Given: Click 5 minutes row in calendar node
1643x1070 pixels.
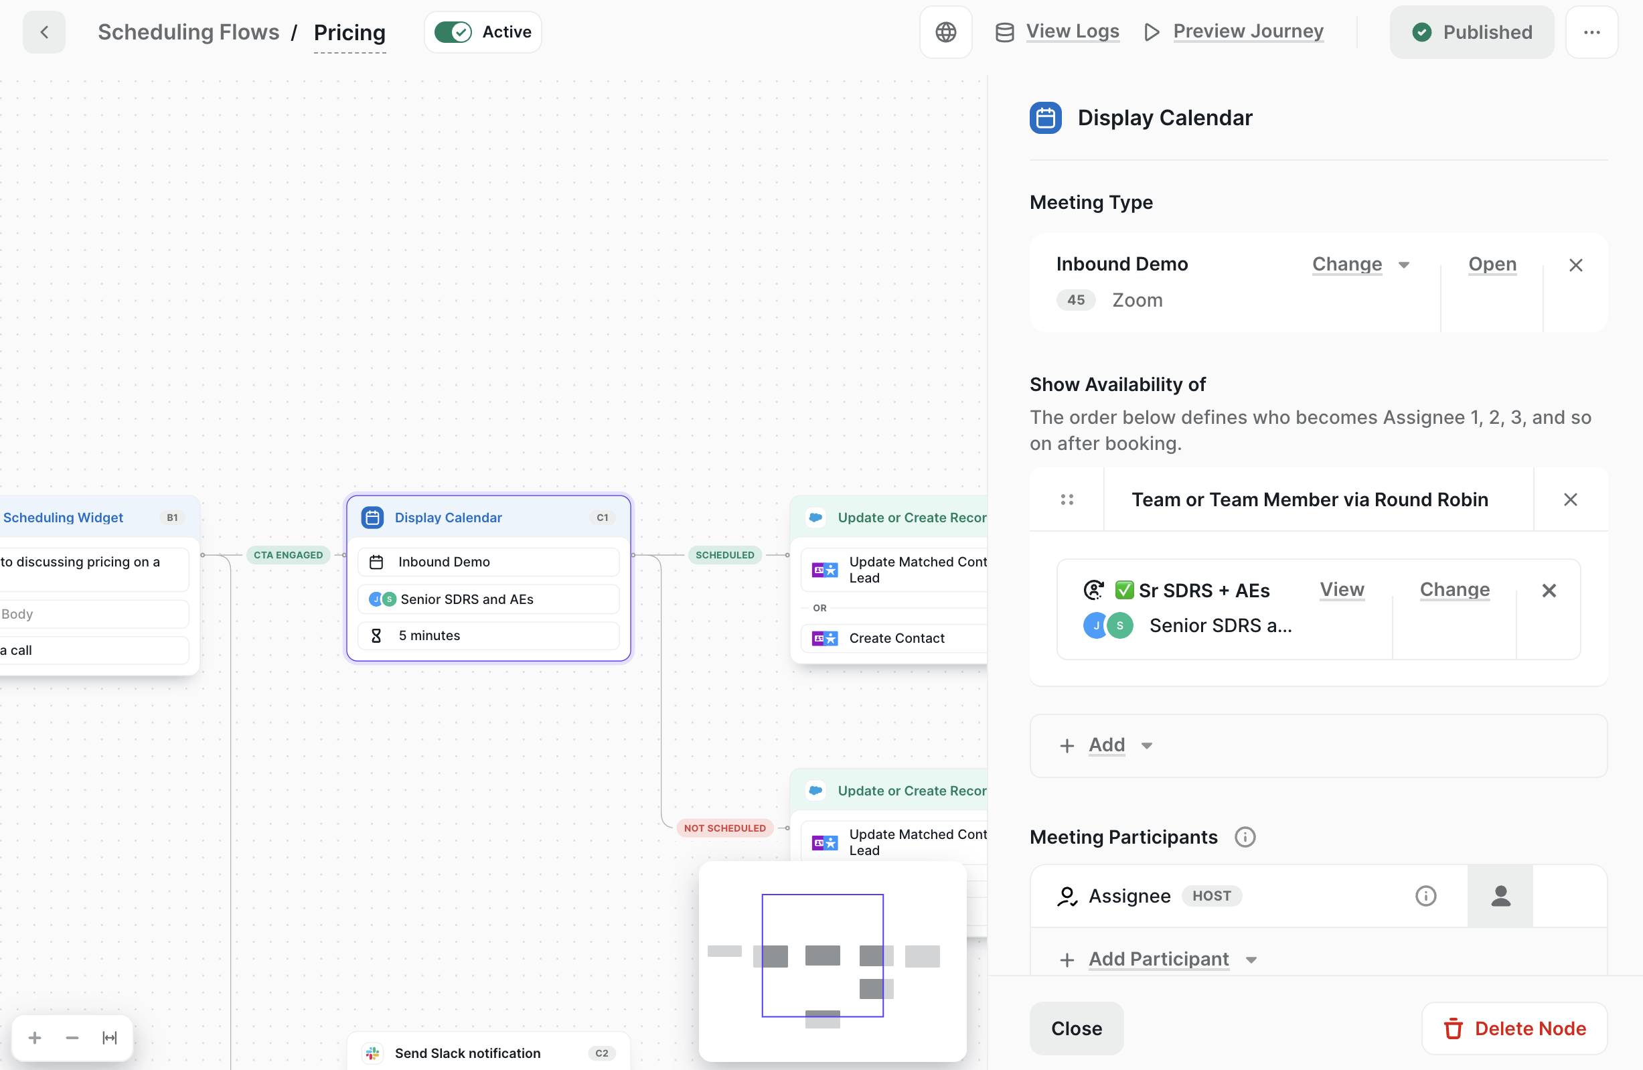Looking at the screenshot, I should [x=488, y=636].
